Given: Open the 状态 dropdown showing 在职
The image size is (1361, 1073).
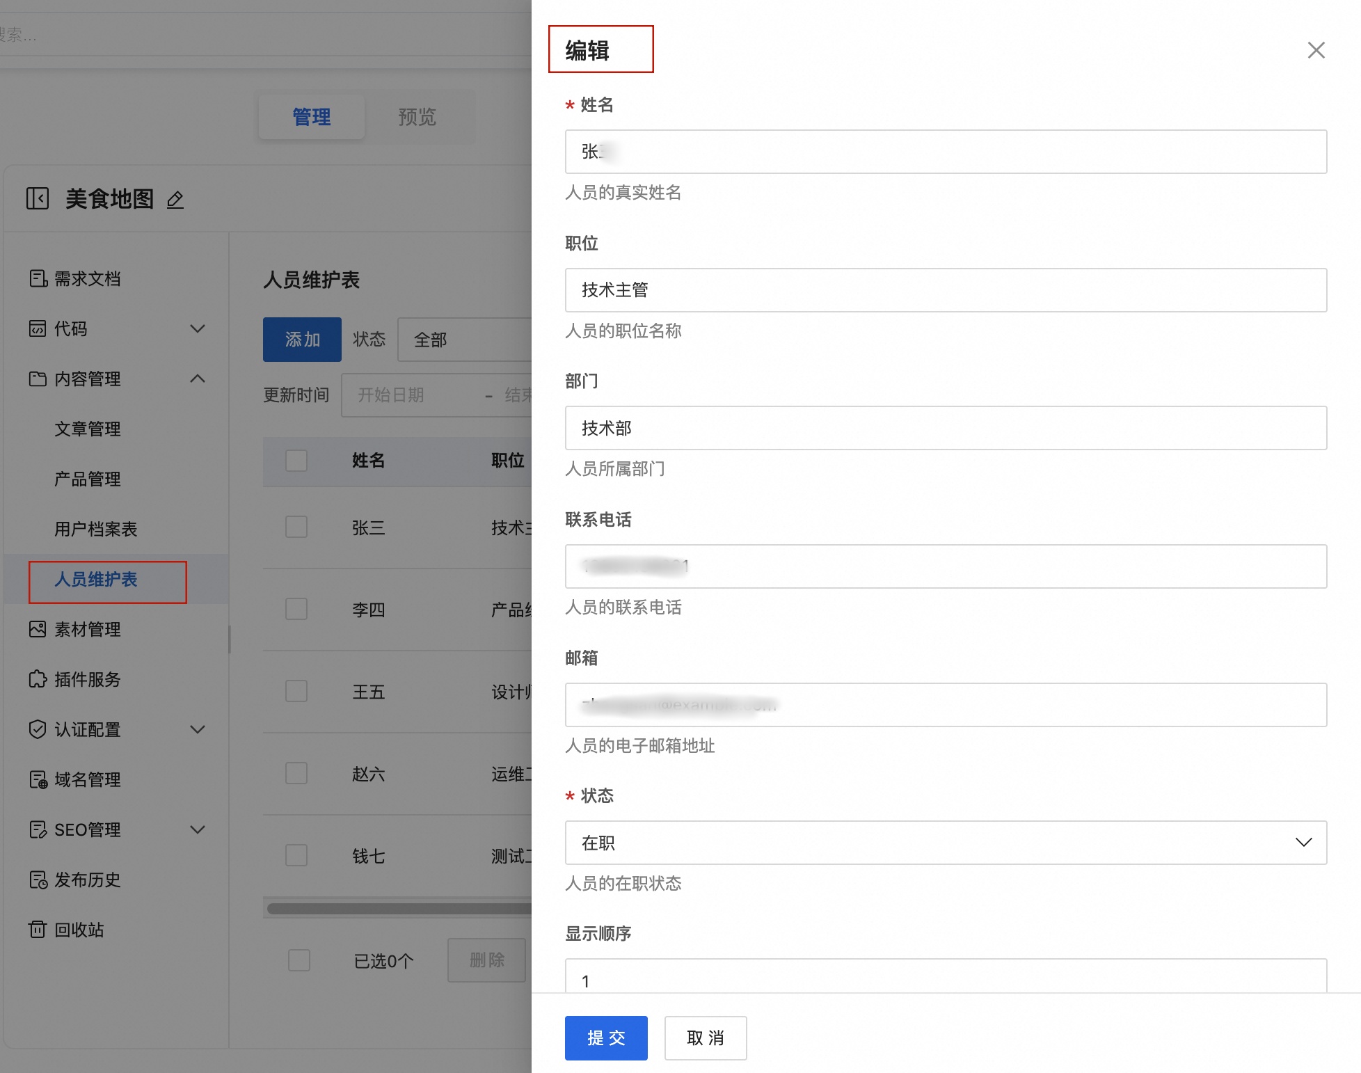Looking at the screenshot, I should pos(945,842).
